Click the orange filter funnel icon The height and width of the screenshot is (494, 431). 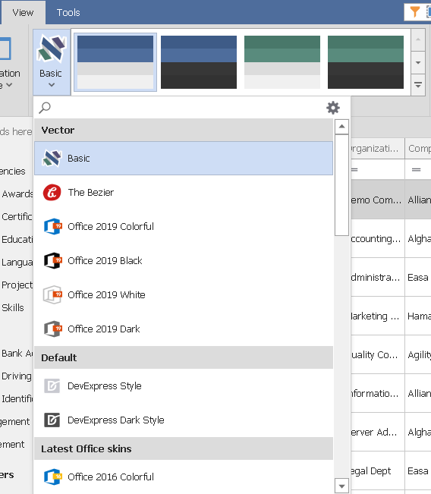(415, 12)
